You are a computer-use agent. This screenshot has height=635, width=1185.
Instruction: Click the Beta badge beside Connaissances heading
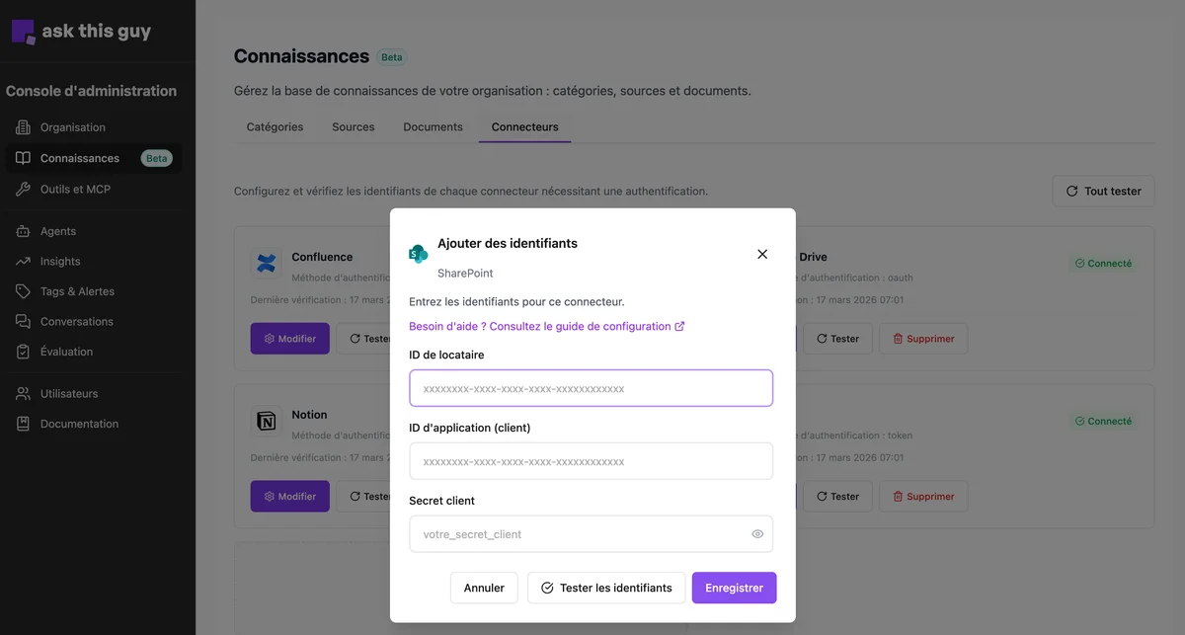pyautogui.click(x=392, y=57)
